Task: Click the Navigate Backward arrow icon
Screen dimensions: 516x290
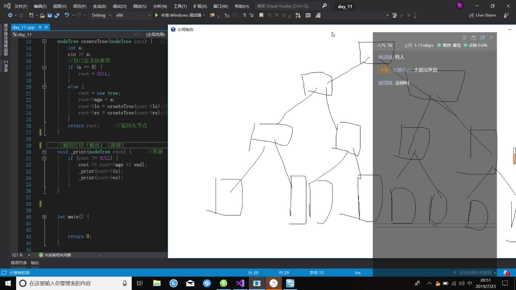Action: point(10,15)
